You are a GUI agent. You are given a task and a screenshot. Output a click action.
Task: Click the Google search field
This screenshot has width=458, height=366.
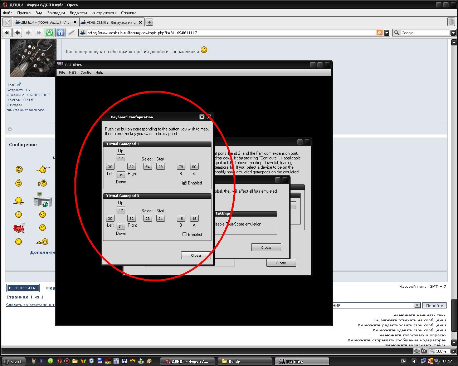point(425,33)
